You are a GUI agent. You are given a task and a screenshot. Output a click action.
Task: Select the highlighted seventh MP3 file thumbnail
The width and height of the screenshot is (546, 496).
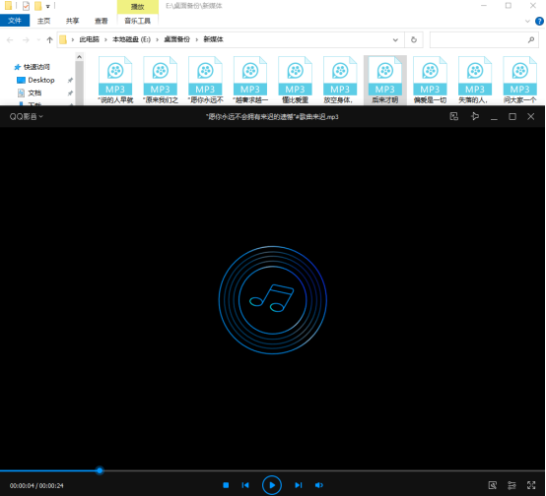pyautogui.click(x=384, y=80)
